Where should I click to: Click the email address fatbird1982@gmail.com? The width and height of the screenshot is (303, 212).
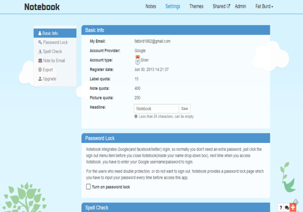click(153, 41)
